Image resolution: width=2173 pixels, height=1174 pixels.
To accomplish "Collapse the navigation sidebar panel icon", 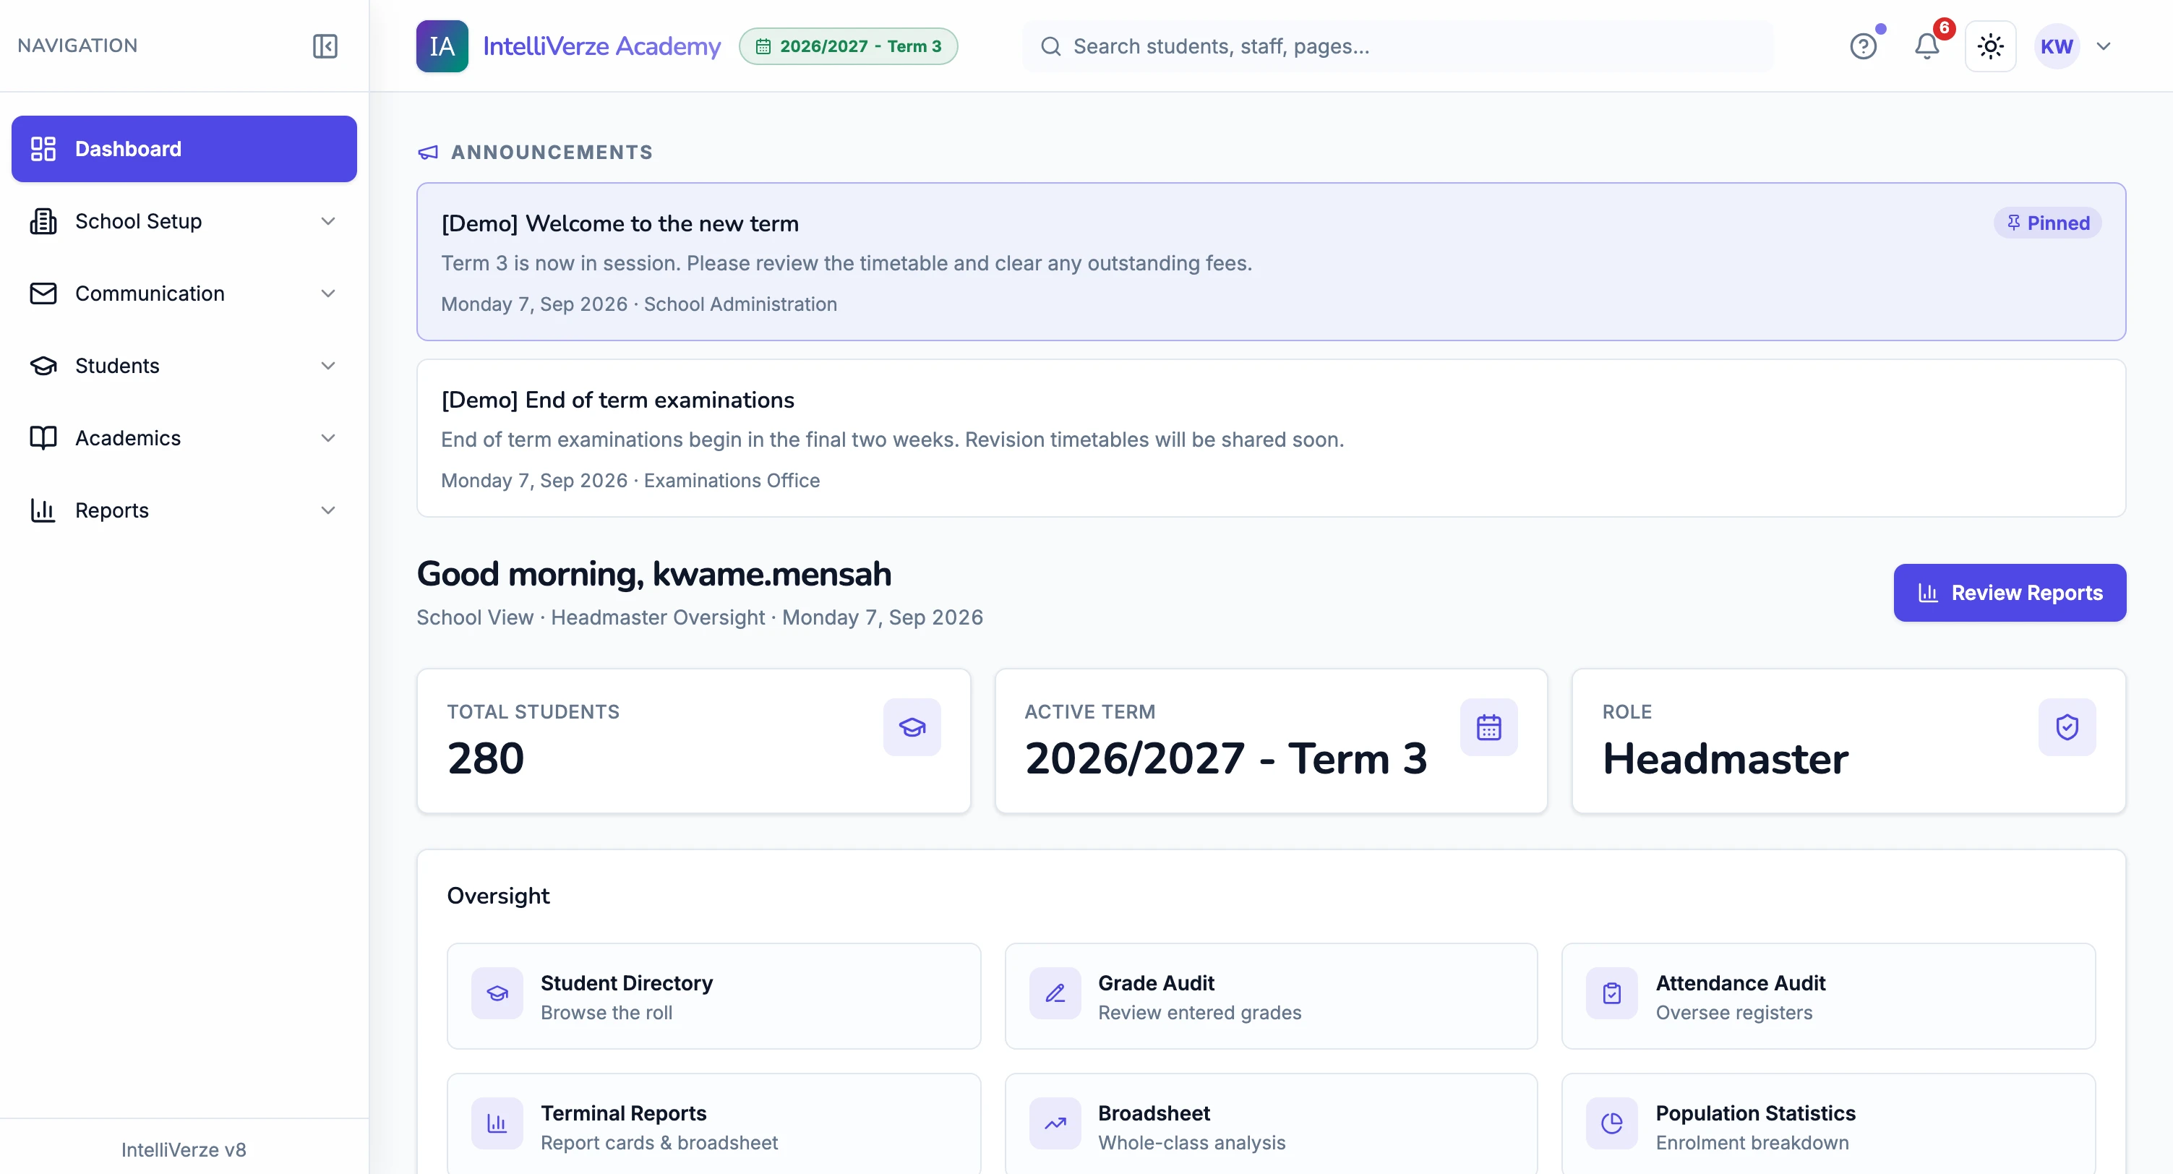I will [325, 46].
